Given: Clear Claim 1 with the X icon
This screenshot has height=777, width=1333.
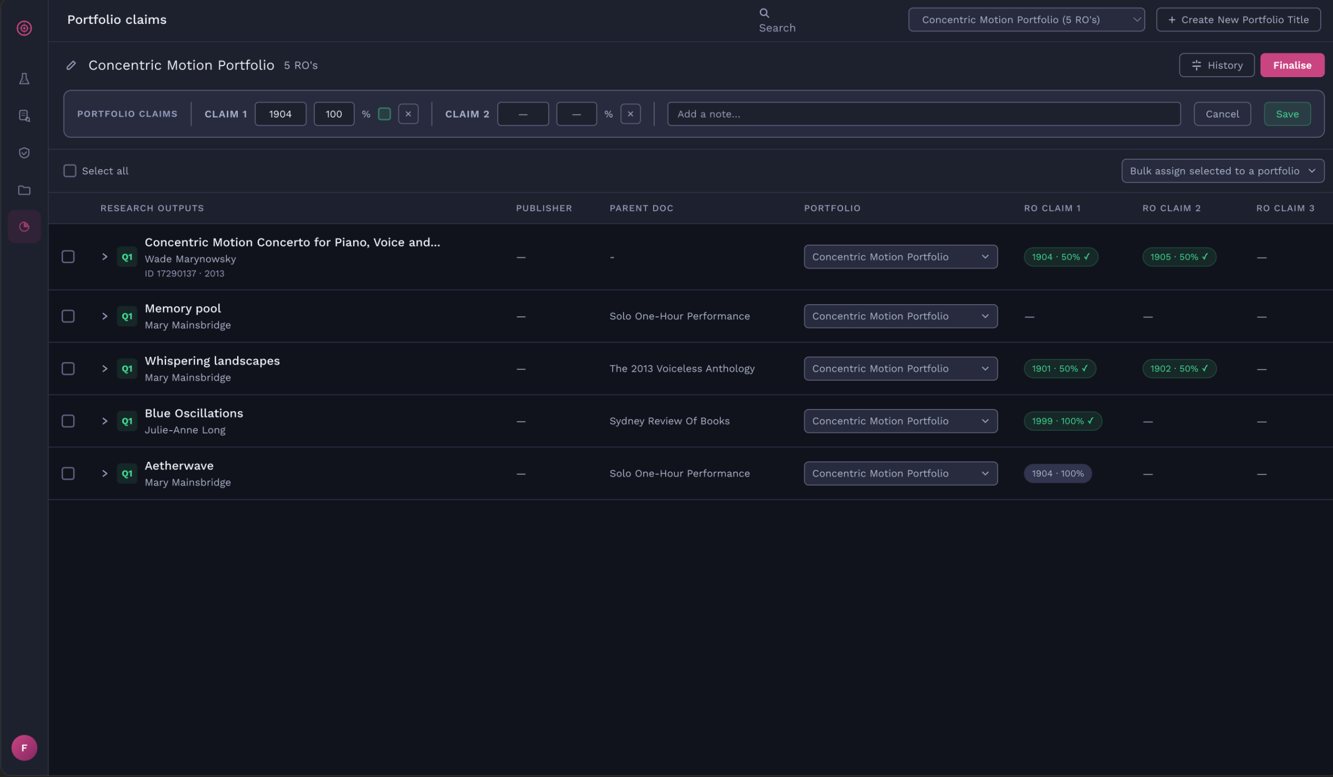Looking at the screenshot, I should tap(408, 114).
